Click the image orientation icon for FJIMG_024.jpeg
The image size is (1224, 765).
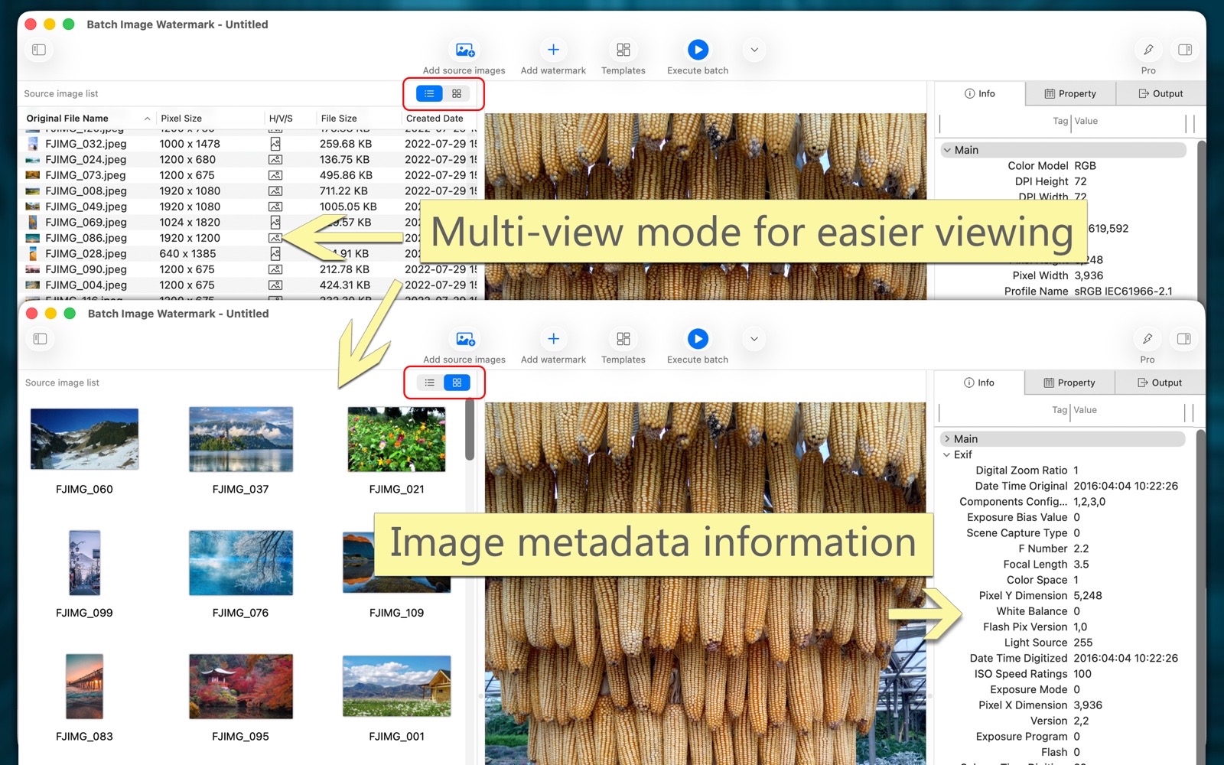click(275, 160)
